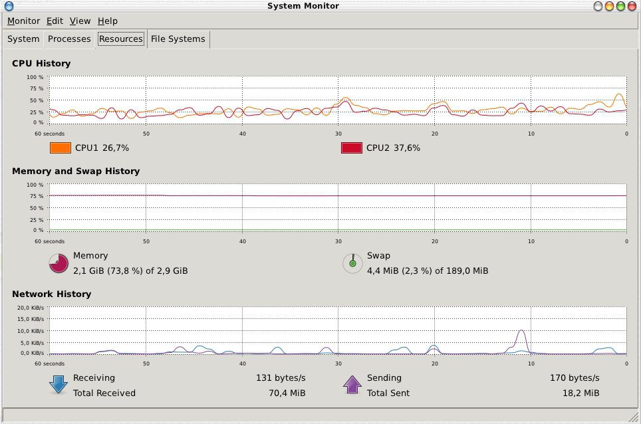
Task: Click the Sending label
Action: pyautogui.click(x=384, y=378)
